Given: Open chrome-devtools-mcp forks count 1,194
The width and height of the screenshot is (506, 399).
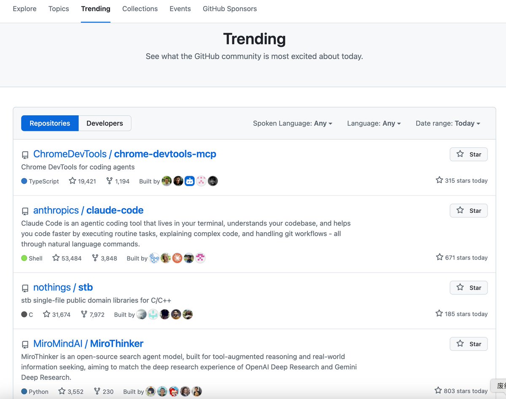Looking at the screenshot, I should tap(118, 181).
